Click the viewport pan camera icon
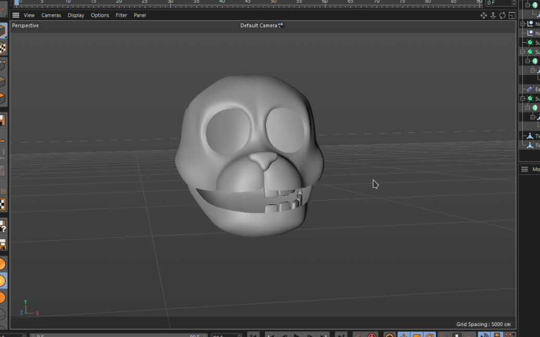This screenshot has height=337, width=540. [x=484, y=15]
